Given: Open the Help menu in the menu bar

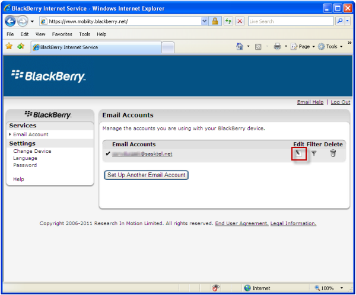Looking at the screenshot, I should pyautogui.click(x=101, y=34).
